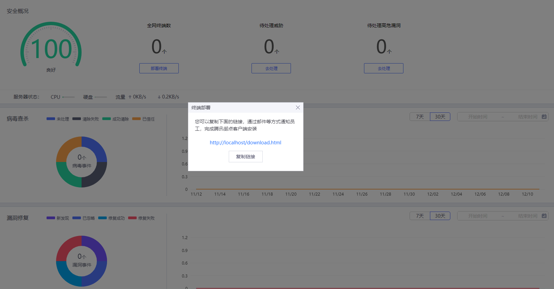
Task: Toggle the 已信任 legend item
Action: click(x=143, y=119)
